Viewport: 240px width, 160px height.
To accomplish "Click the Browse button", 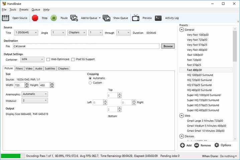I will 168,46.
